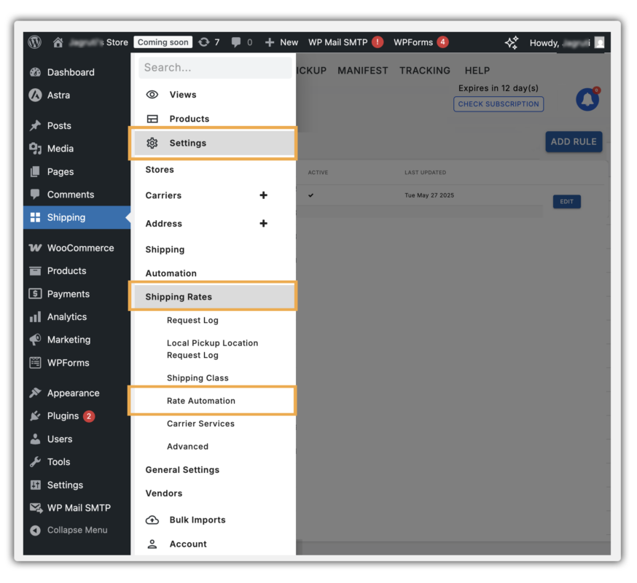Open WP Mail SMTP admin bar item

pos(345,42)
